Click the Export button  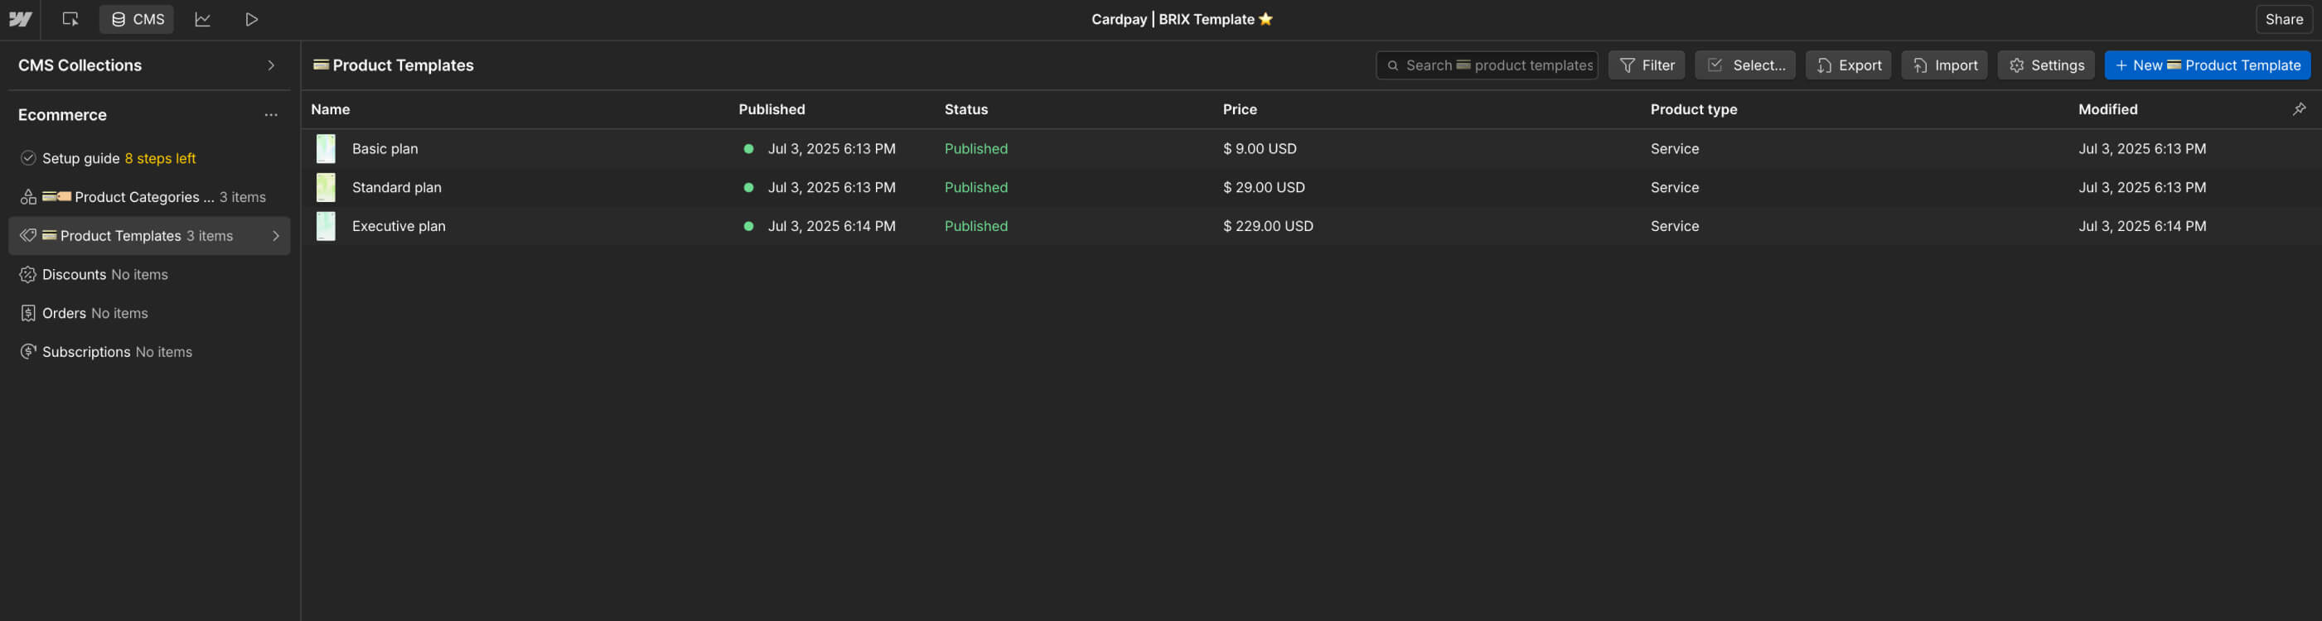tap(1848, 65)
